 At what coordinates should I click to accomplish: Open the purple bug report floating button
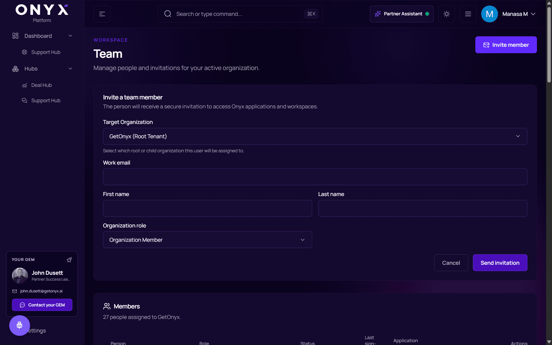coord(19,325)
